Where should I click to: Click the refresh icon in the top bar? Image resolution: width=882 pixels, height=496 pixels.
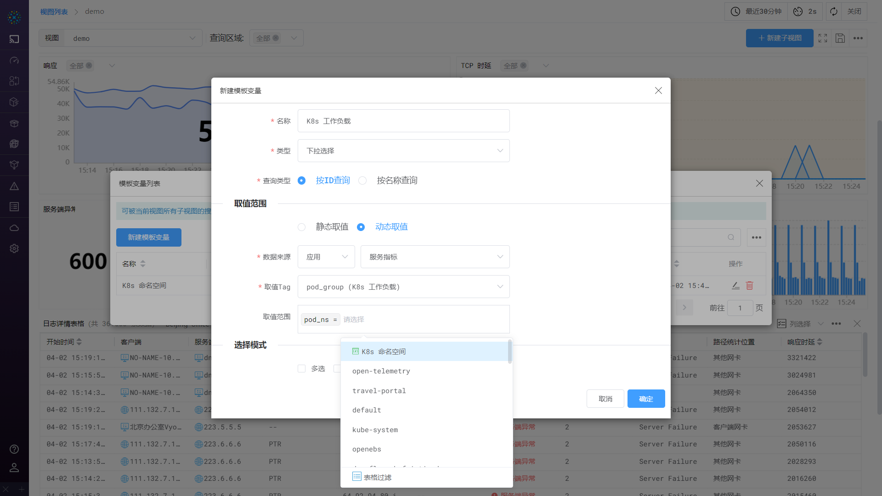[833, 11]
